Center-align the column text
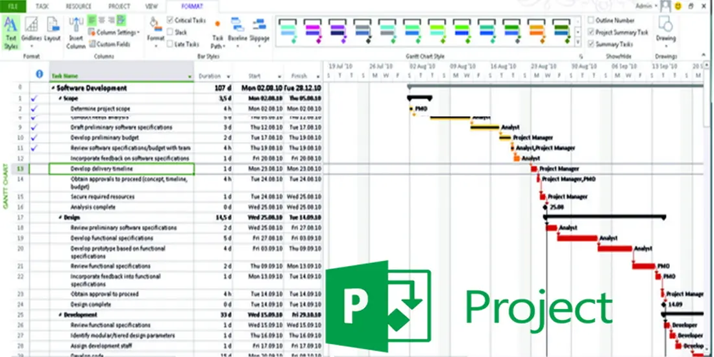This screenshot has width=714, height=357. pos(101,20)
